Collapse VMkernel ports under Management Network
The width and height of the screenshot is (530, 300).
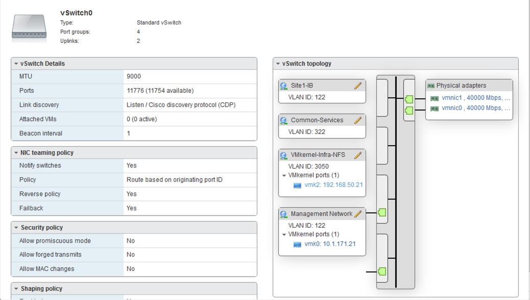tap(284, 235)
